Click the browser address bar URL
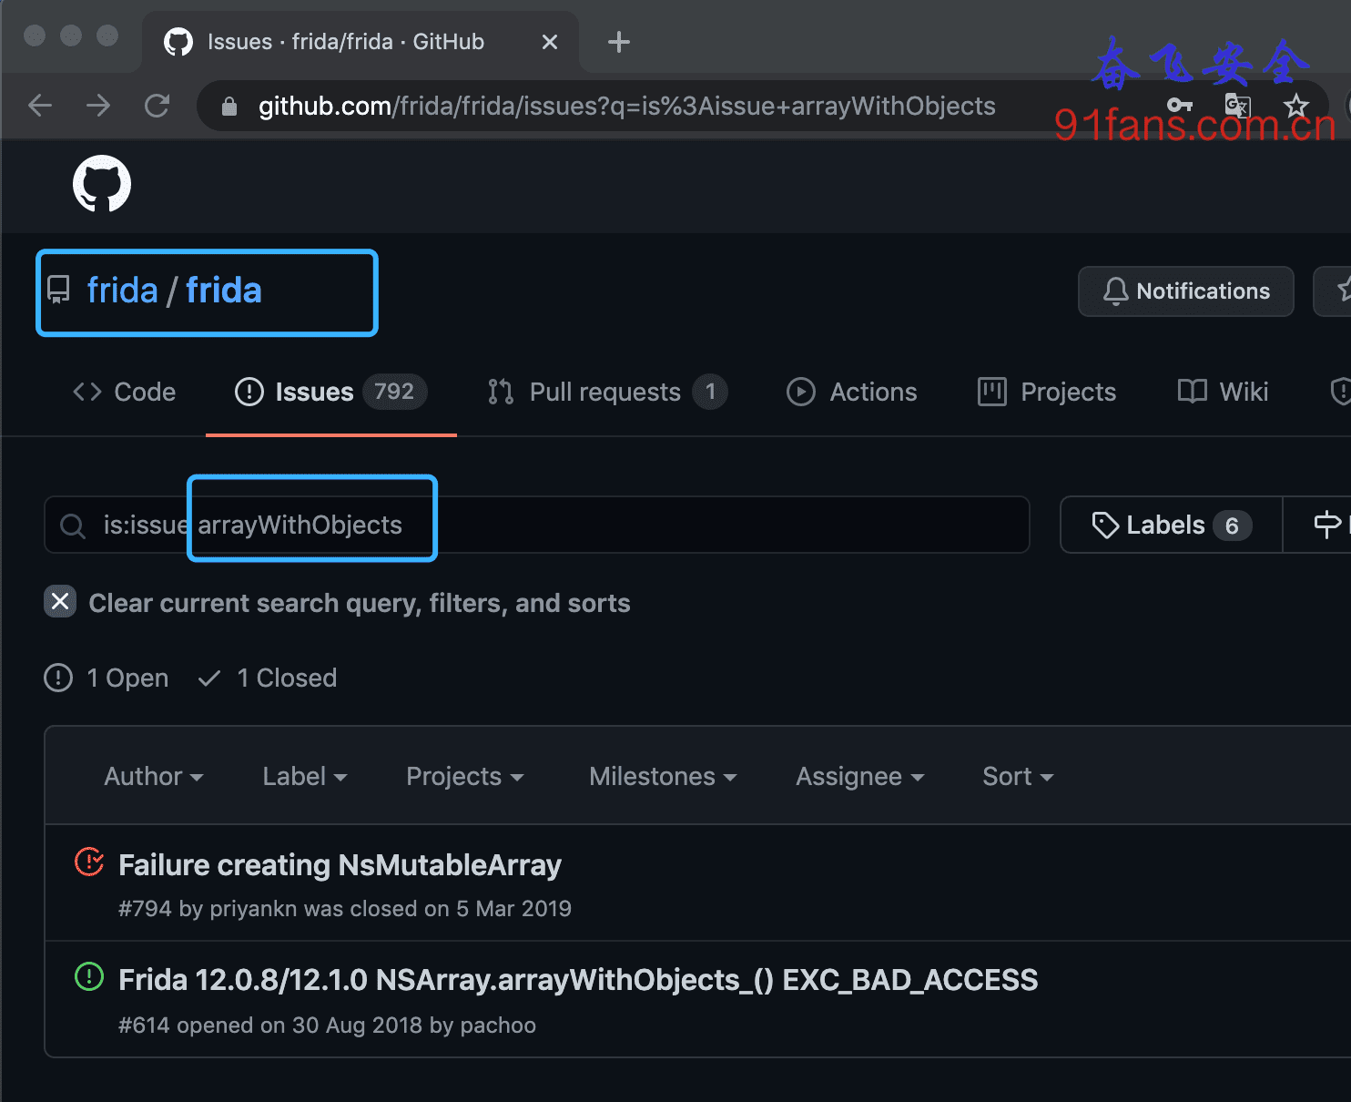This screenshot has height=1102, width=1351. pyautogui.click(x=626, y=106)
